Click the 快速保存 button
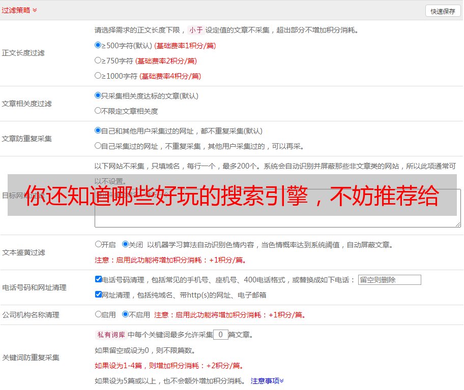This screenshot has height=390, width=464. click(x=443, y=11)
